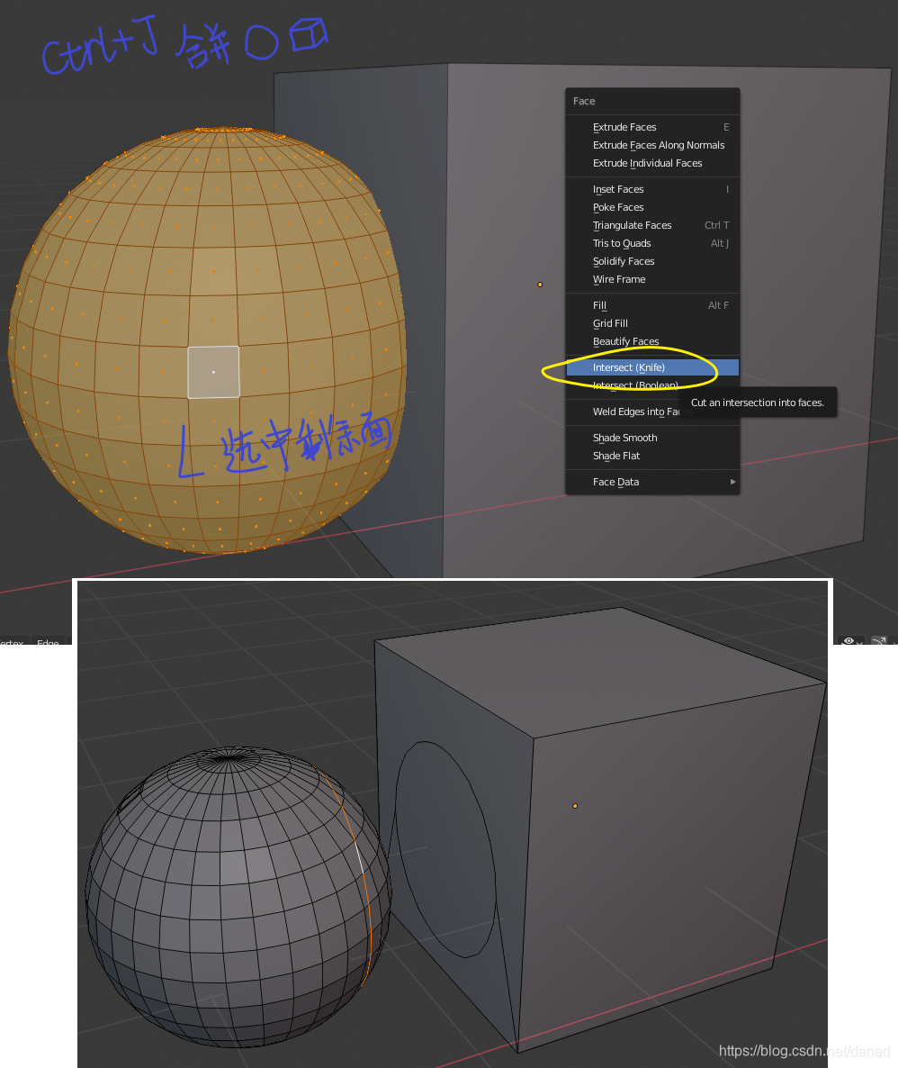Choose Intersect (Knife) highlighted entry
This screenshot has height=1068, width=898.
(652, 367)
